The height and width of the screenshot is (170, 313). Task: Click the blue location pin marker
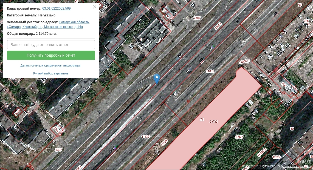click(157, 79)
